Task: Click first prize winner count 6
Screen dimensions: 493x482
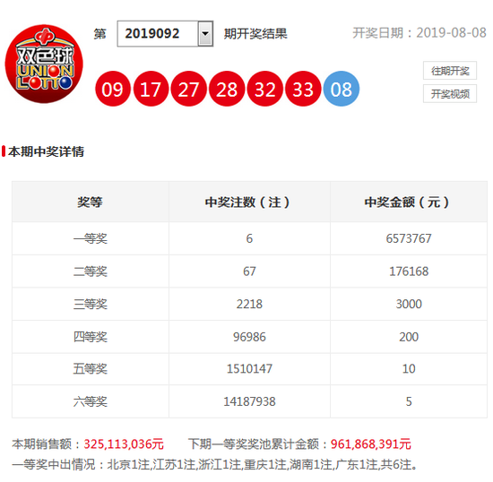Action: [x=249, y=238]
